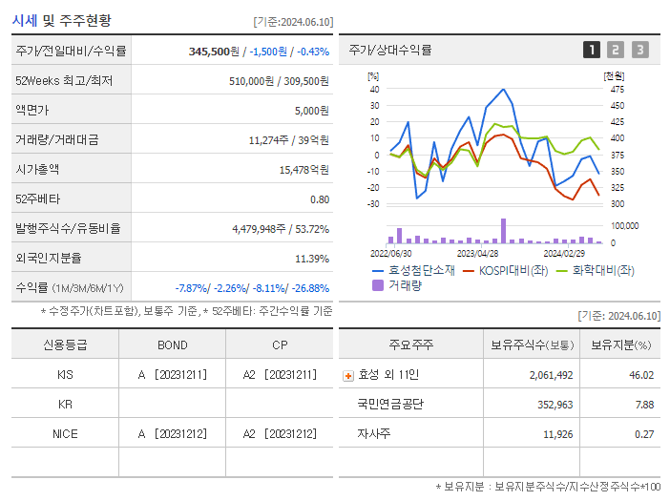Viewport: 670px width, 501px height.
Task: Click the 2023/04/28 chart date label
Action: [x=478, y=254]
